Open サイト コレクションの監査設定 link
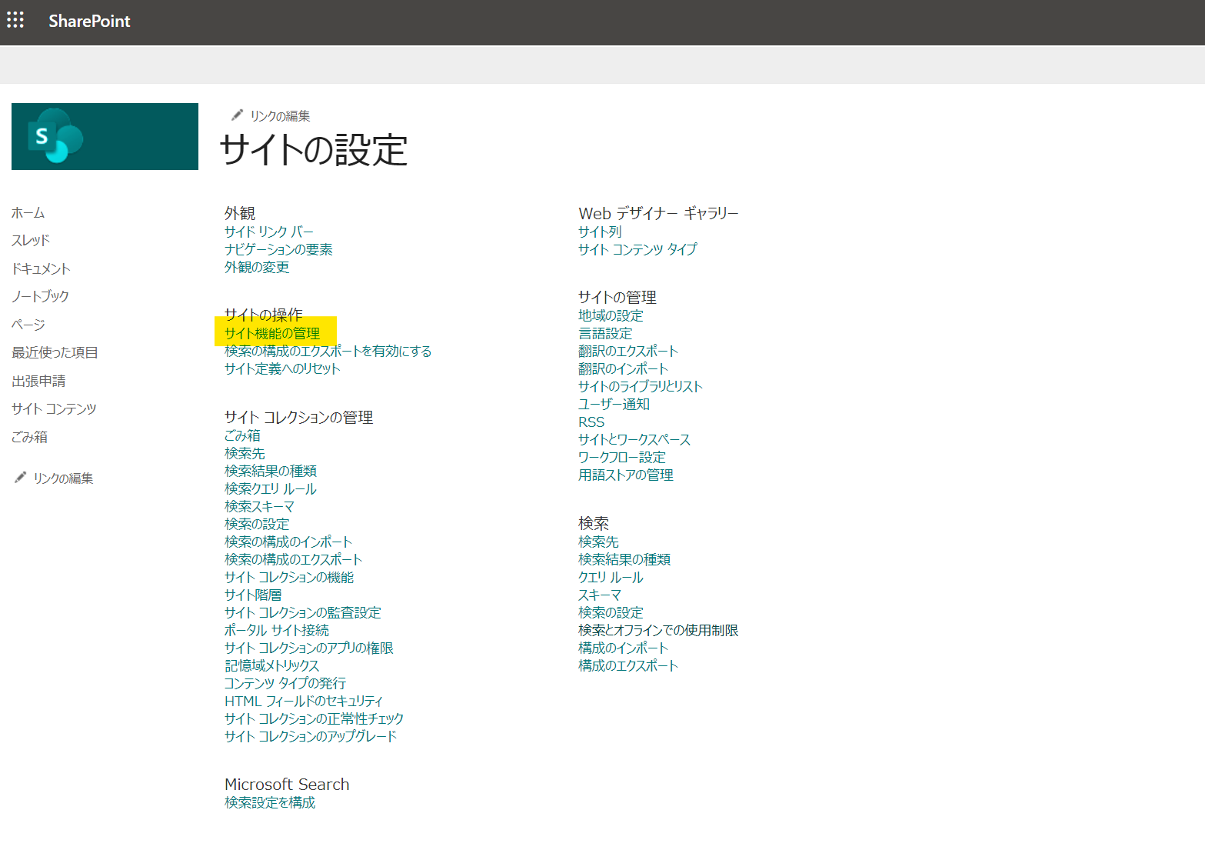This screenshot has width=1205, height=850. (303, 612)
